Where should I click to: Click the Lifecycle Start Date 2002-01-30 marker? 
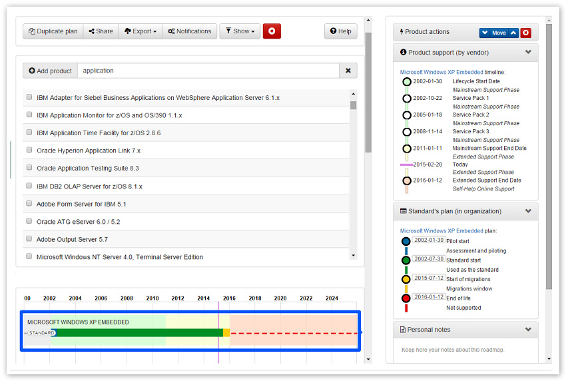pos(407,82)
